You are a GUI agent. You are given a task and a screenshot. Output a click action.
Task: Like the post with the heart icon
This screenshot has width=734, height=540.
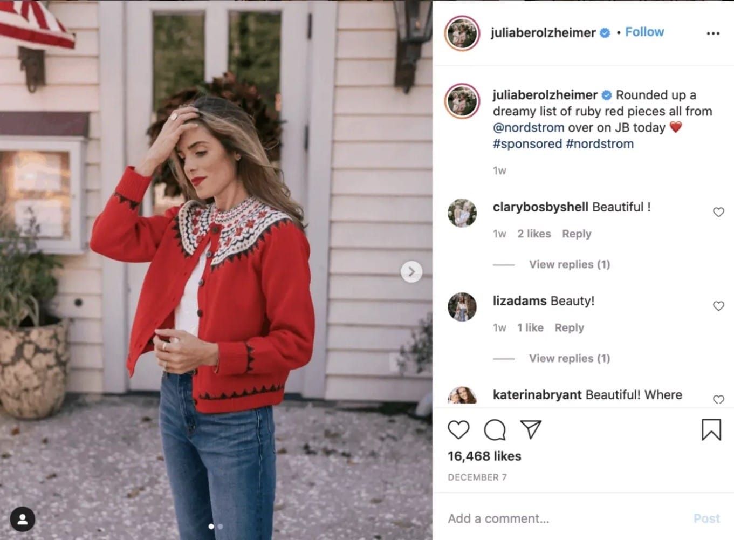458,429
